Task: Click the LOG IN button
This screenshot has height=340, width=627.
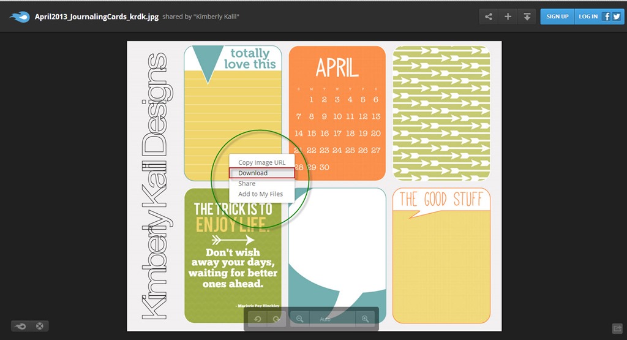Action: [x=588, y=17]
